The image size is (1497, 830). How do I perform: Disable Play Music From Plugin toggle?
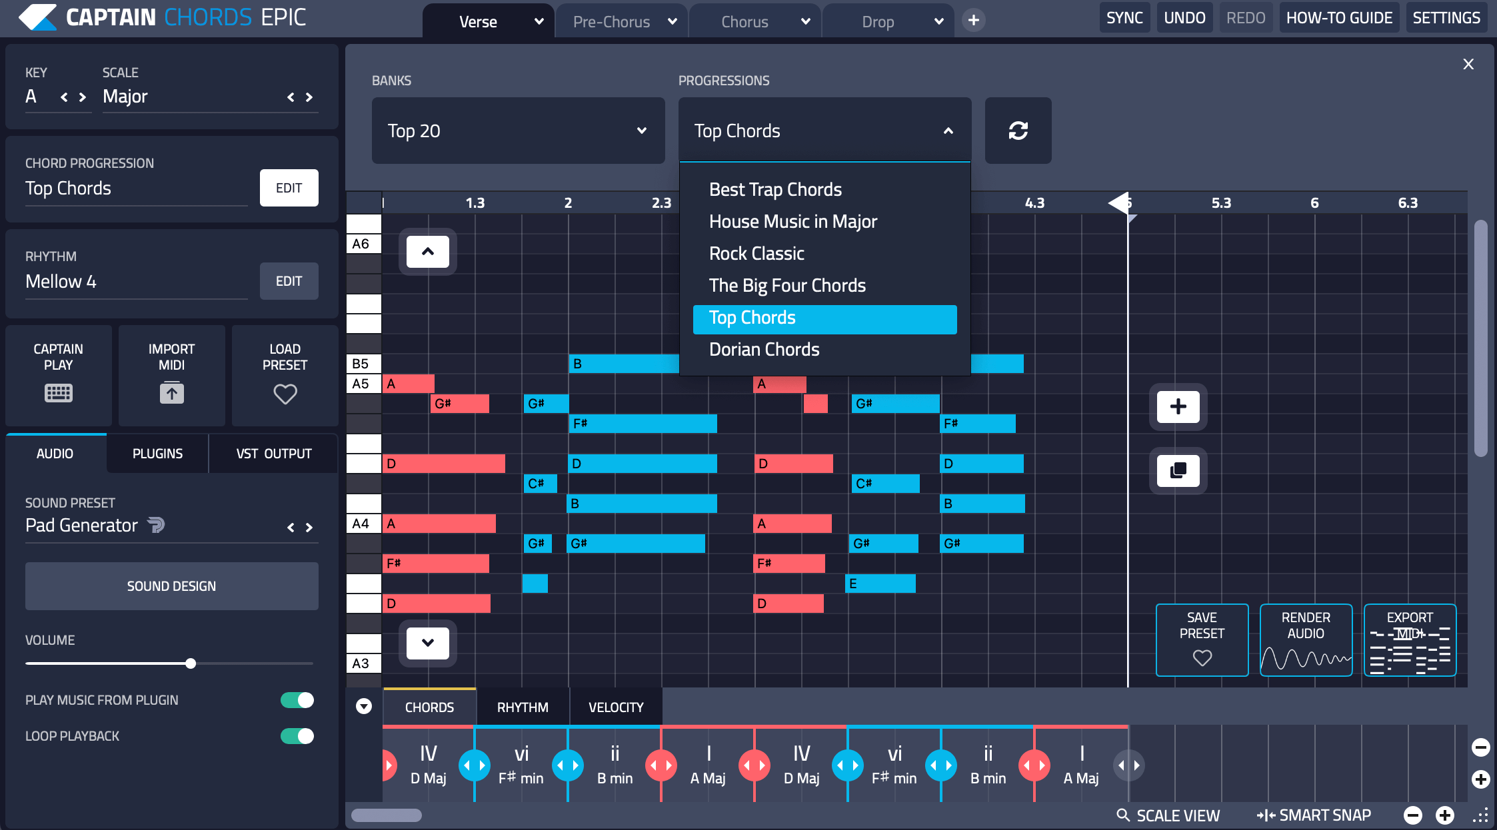(x=297, y=700)
